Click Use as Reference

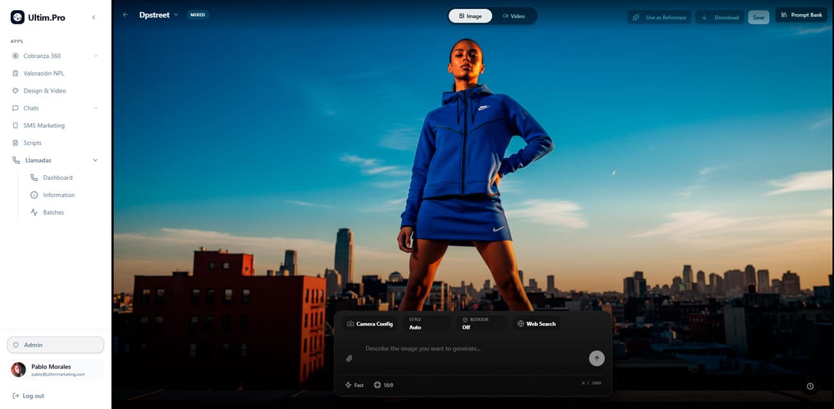click(659, 17)
